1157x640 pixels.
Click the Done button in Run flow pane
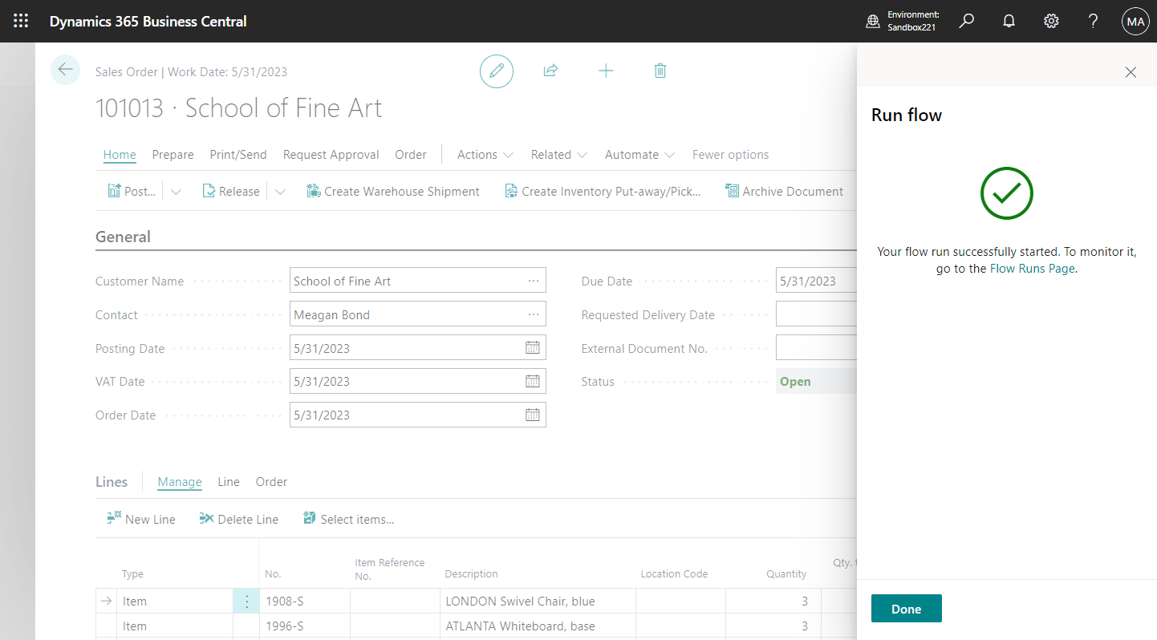coord(906,608)
